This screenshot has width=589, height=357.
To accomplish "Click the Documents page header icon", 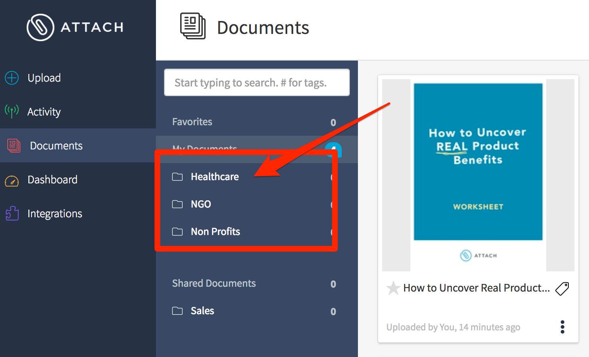I will click(193, 25).
